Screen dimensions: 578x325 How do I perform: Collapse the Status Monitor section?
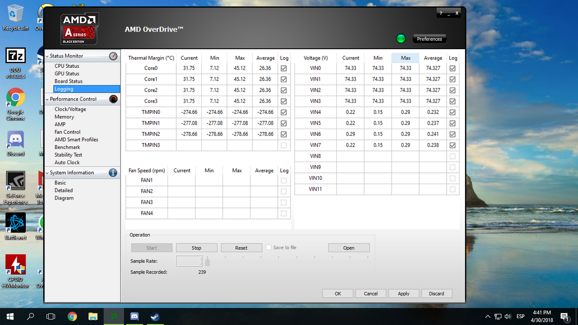[47, 56]
